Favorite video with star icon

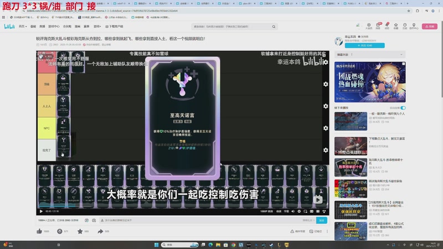[80, 231]
